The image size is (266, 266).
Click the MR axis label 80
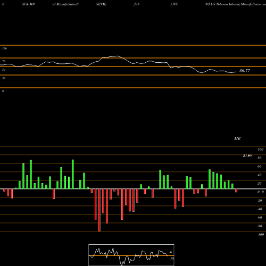tap(260, 158)
